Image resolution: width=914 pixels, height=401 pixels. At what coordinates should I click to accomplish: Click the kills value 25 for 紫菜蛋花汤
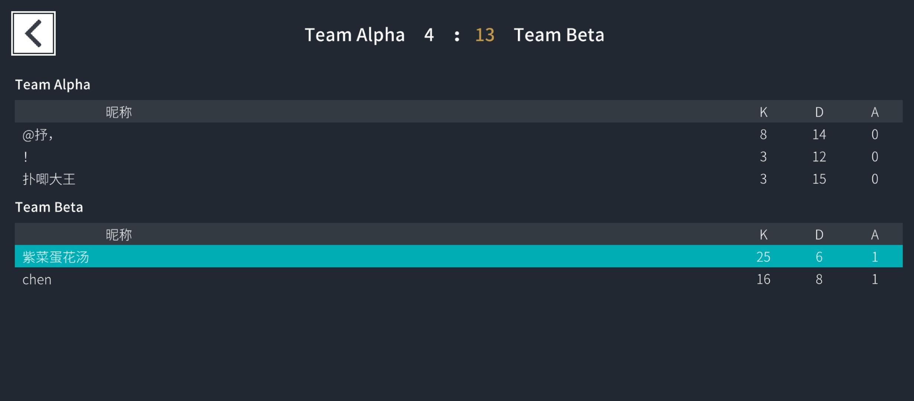[x=764, y=257]
